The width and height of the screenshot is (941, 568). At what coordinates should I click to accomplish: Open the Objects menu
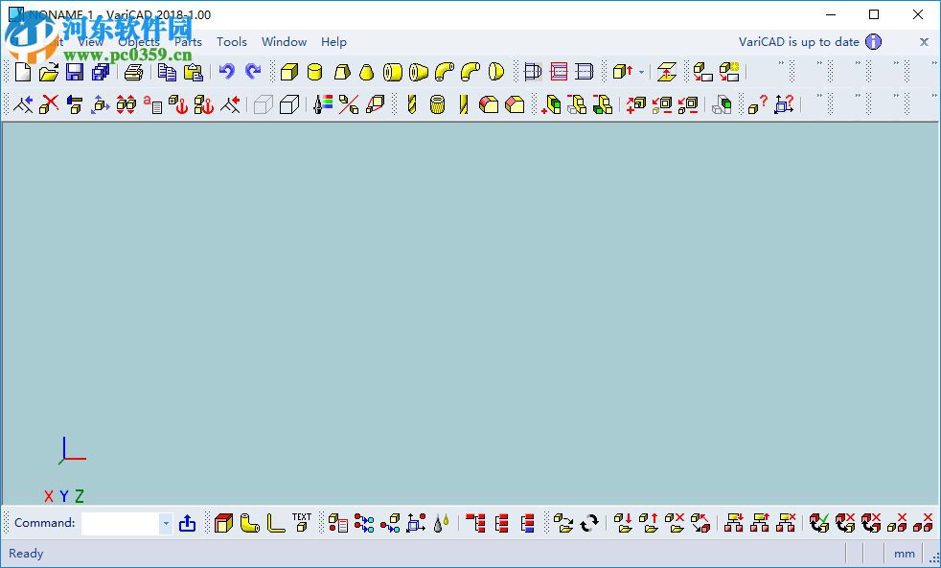tap(139, 42)
